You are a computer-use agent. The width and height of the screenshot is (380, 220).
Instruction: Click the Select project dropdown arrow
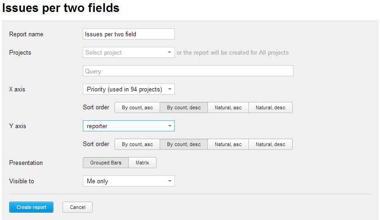pos(170,52)
